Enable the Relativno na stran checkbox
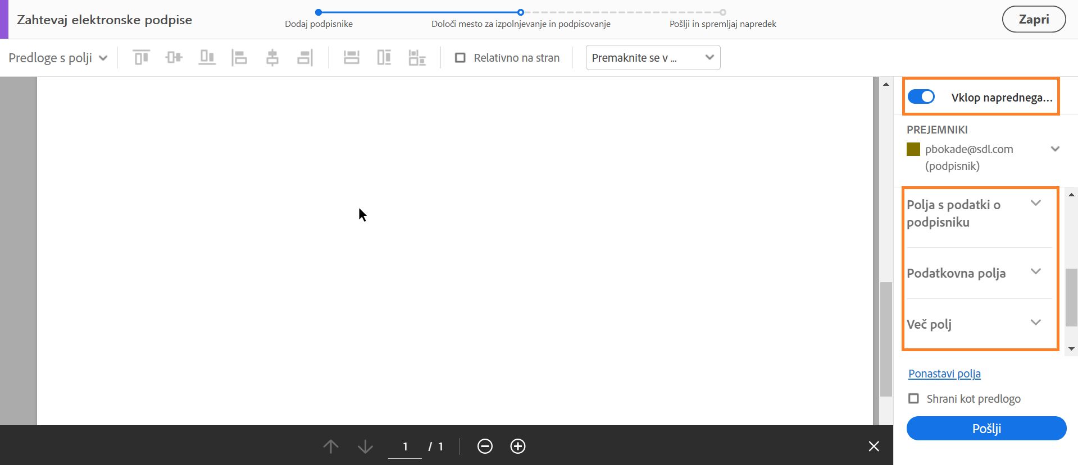This screenshot has width=1078, height=465. coord(460,58)
